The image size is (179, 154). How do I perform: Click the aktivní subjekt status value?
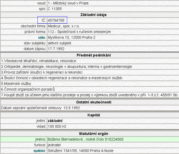pyautogui.click(x=60, y=43)
